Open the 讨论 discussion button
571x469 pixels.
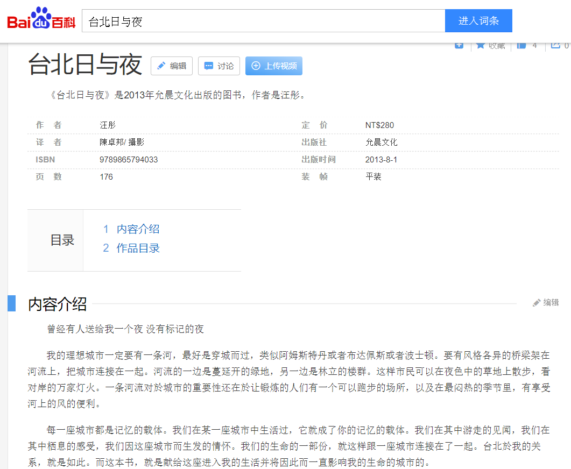coord(219,66)
